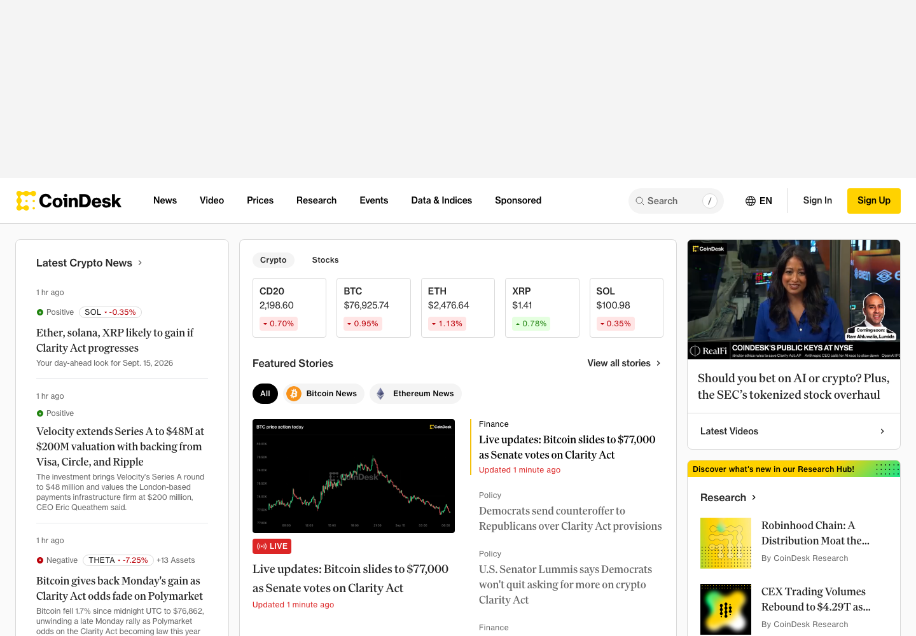Open Democrats send counteroffer article
This screenshot has width=916, height=636.
point(571,518)
